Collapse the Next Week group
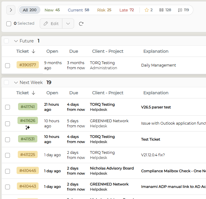This screenshot has height=199, width=206. 16,82
